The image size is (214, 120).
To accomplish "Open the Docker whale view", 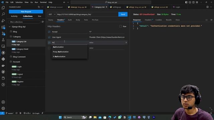I will click(3, 65).
